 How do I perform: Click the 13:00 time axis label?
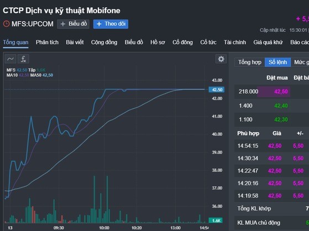tap(175, 228)
